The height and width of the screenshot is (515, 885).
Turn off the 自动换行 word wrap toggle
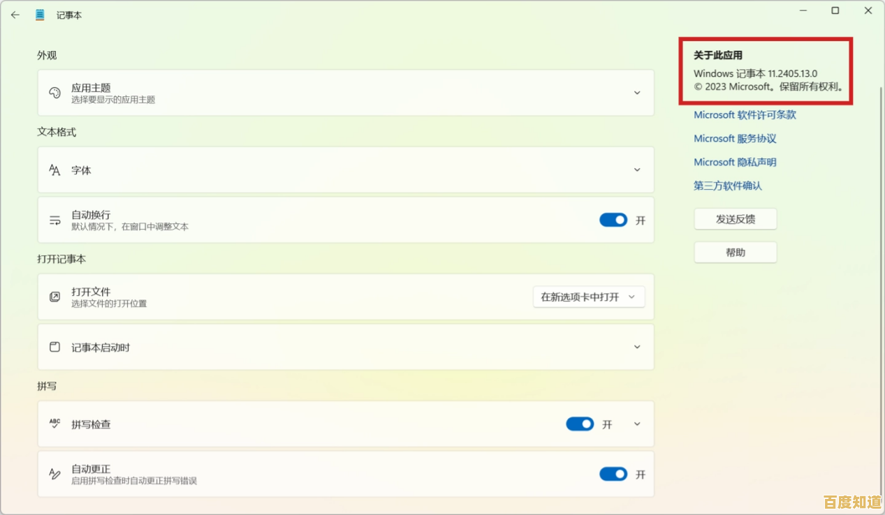613,221
